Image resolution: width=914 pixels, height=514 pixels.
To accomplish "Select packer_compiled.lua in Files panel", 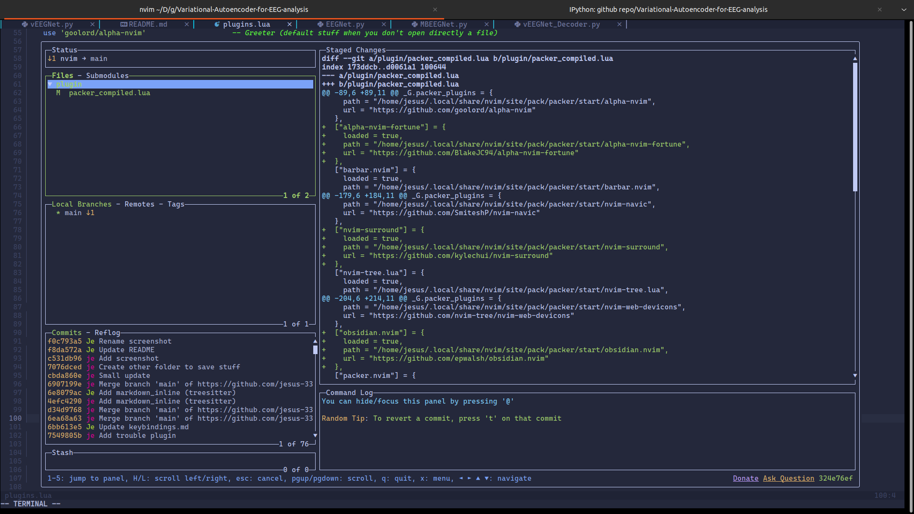I will tap(180, 93).
